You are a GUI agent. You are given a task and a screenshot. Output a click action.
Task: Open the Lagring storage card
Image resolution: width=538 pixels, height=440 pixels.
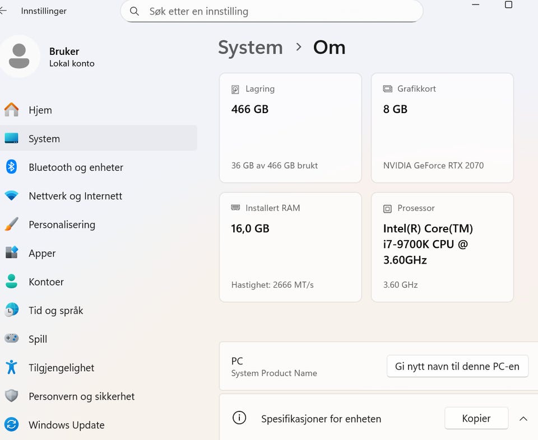[x=290, y=128]
